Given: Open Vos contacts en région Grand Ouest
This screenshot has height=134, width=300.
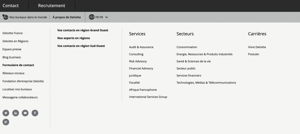Looking at the screenshot, I should click(83, 30).
